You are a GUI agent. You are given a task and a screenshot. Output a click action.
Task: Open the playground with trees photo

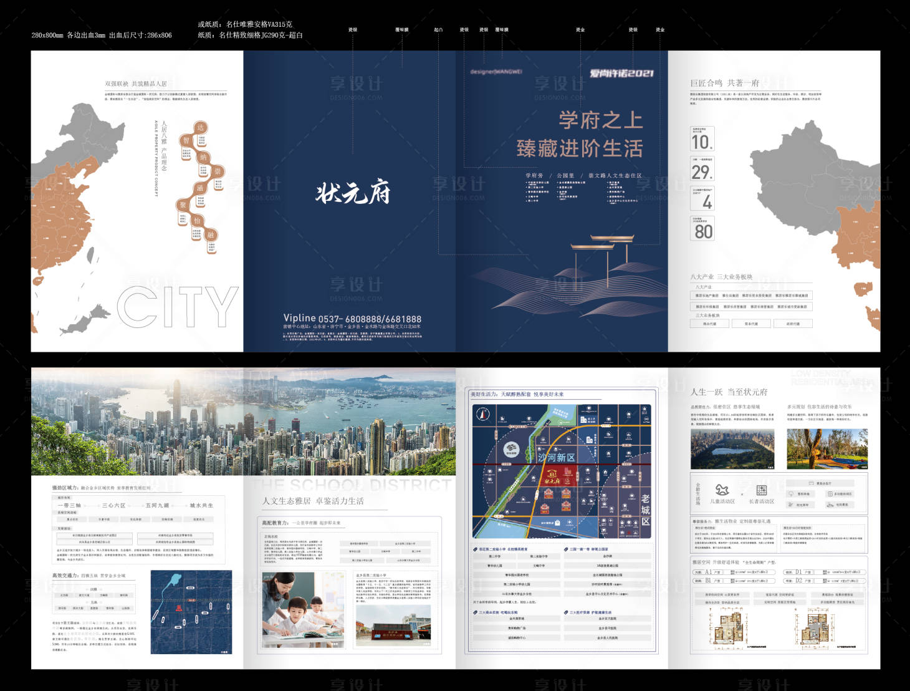click(x=827, y=449)
